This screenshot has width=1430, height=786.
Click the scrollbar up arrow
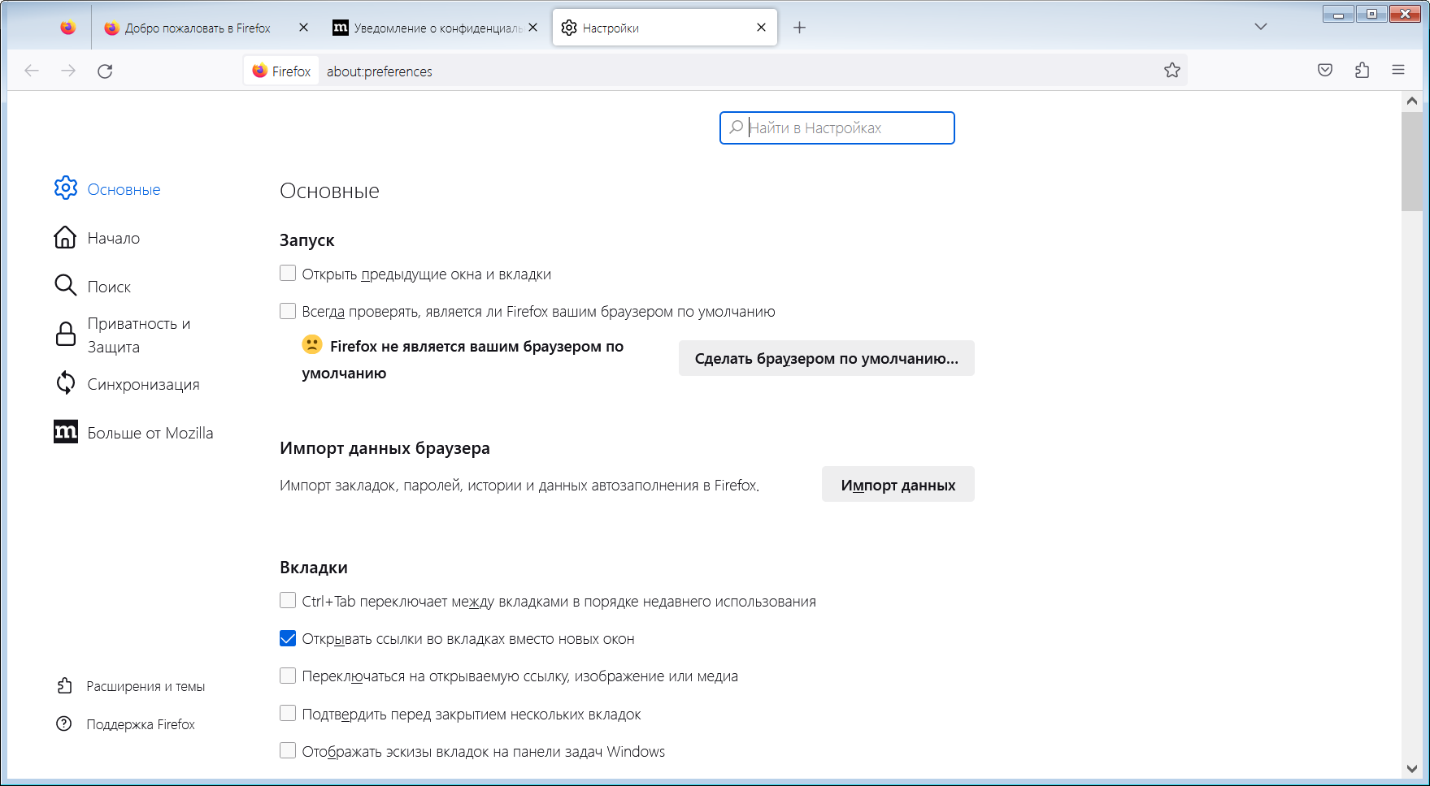pyautogui.click(x=1412, y=101)
